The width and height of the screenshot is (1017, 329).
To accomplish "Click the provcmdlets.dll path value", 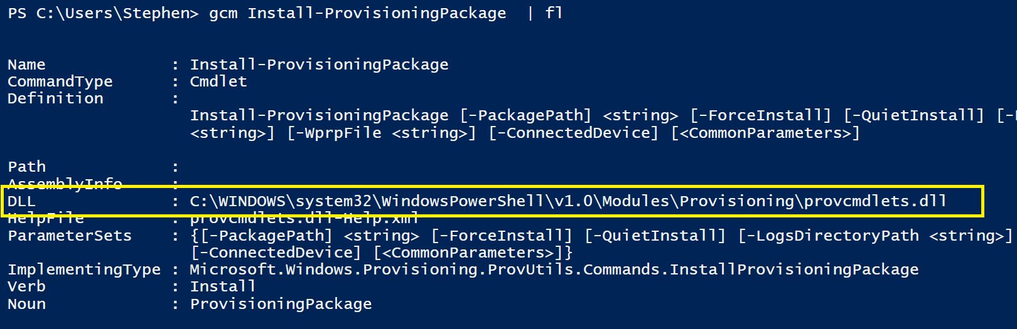I will coord(568,201).
